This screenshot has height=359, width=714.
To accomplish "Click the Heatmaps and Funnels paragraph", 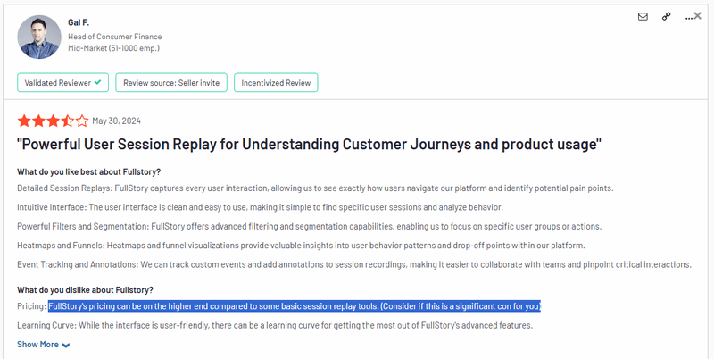I will (x=301, y=246).
